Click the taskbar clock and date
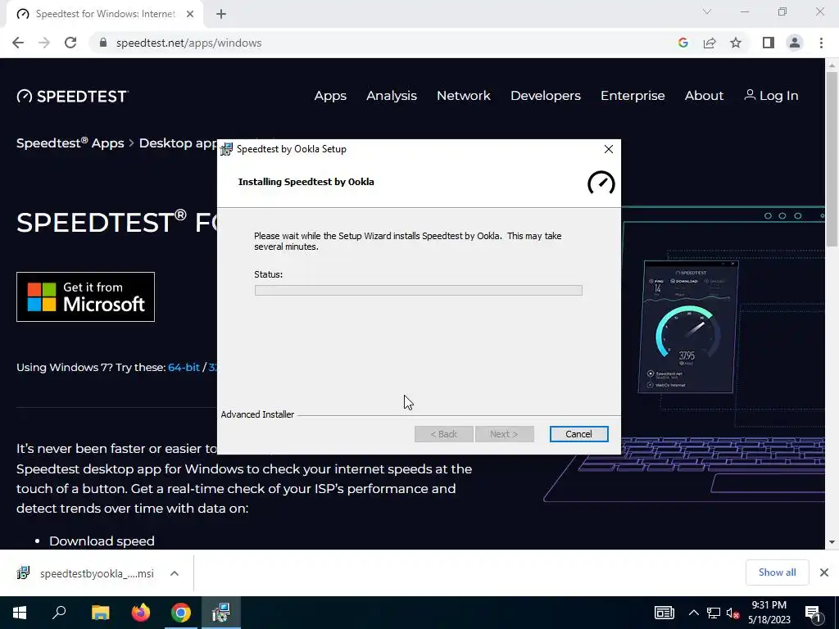This screenshot has width=839, height=629. [769, 613]
